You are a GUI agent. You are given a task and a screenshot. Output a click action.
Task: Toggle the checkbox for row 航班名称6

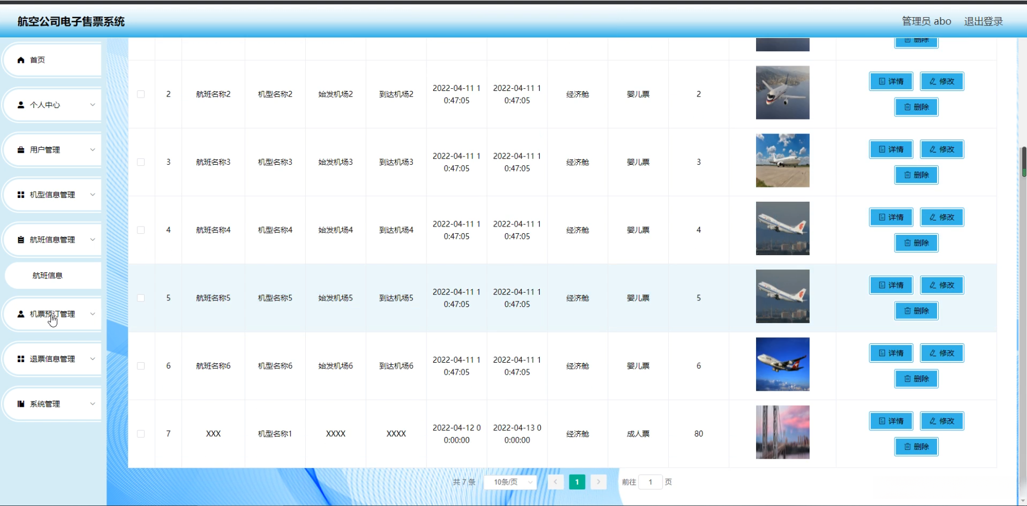tap(141, 366)
